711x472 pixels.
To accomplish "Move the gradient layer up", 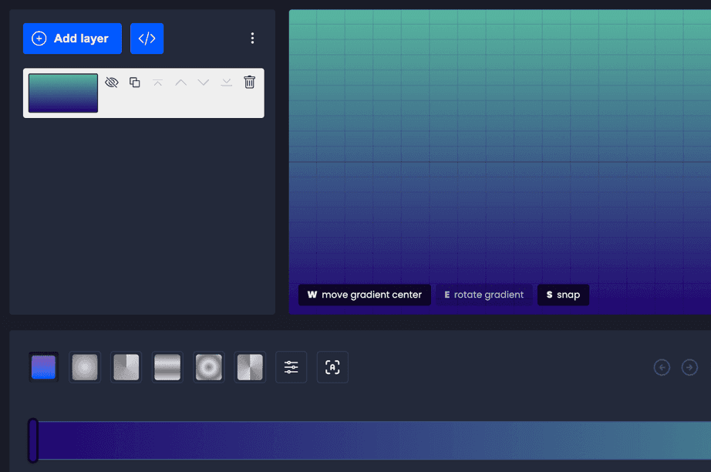I will (x=180, y=82).
